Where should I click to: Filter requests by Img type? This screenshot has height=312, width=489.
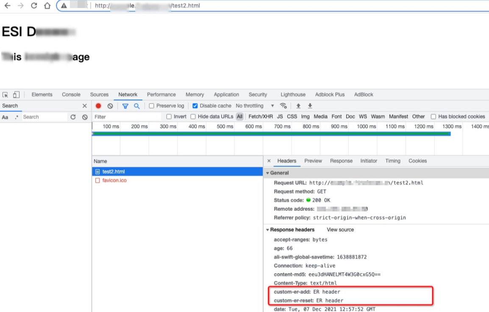tap(306, 117)
